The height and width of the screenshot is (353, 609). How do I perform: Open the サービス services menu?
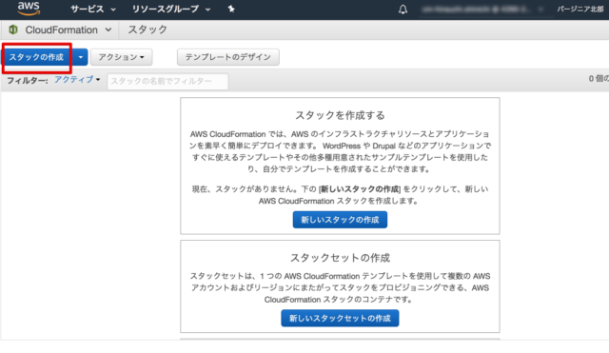pyautogui.click(x=93, y=9)
